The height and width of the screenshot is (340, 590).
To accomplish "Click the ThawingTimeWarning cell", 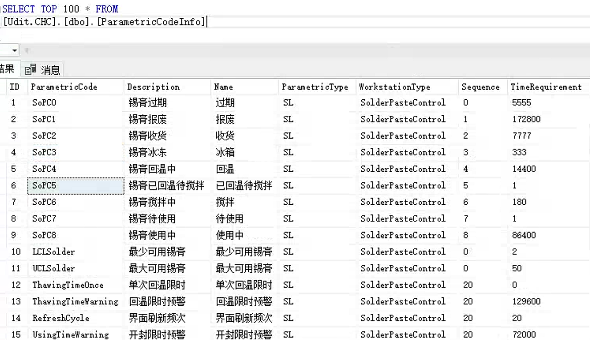I will [x=75, y=302].
